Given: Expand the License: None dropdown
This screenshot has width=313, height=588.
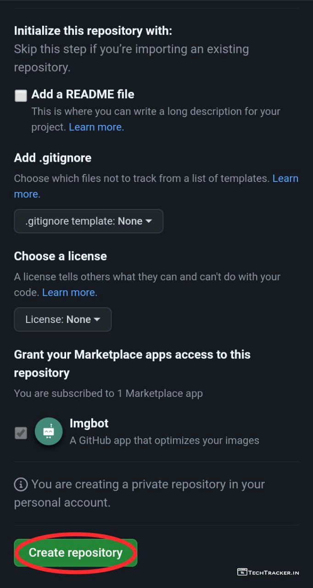Looking at the screenshot, I should coord(63,319).
